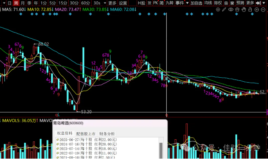This screenshot has width=268, height=159.
Task: Click 加自选 to add to watchlist
Action: (x=197, y=3)
